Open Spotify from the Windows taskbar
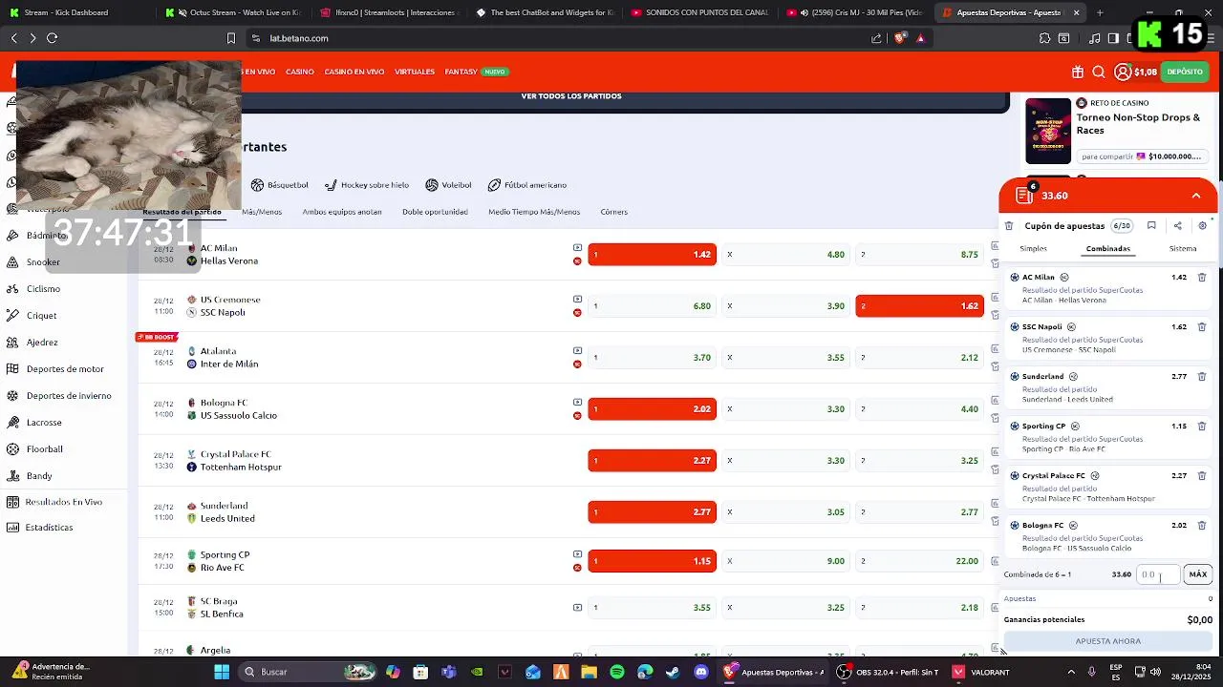The image size is (1223, 687). click(x=617, y=672)
